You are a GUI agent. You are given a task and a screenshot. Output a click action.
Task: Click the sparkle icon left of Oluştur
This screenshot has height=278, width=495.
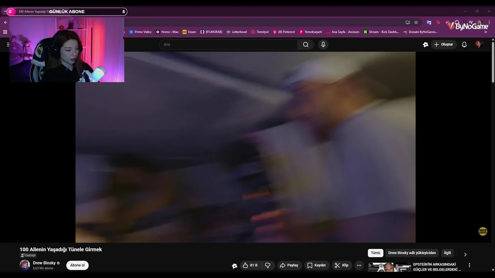coord(425,44)
